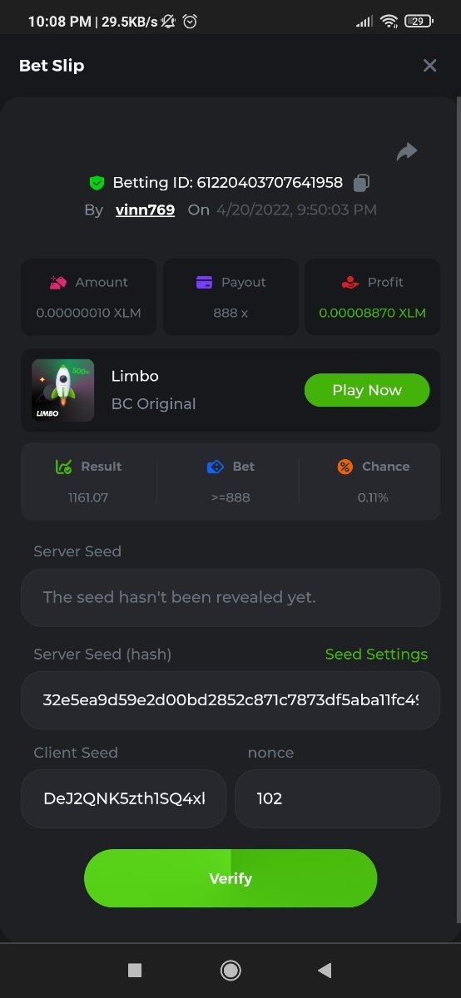Open the vinn769 user profile link
This screenshot has width=461, height=998.
point(146,210)
